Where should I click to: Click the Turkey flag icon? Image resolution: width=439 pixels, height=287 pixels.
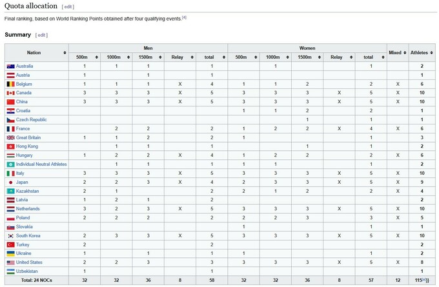coord(10,245)
